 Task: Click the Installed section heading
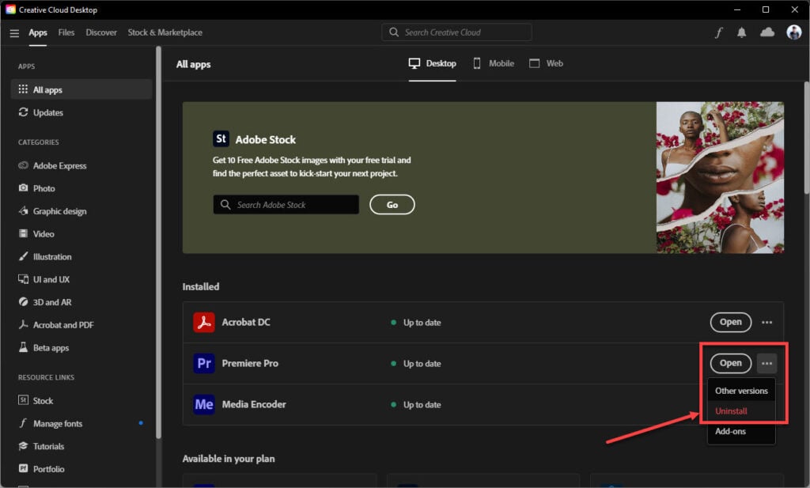pyautogui.click(x=200, y=286)
